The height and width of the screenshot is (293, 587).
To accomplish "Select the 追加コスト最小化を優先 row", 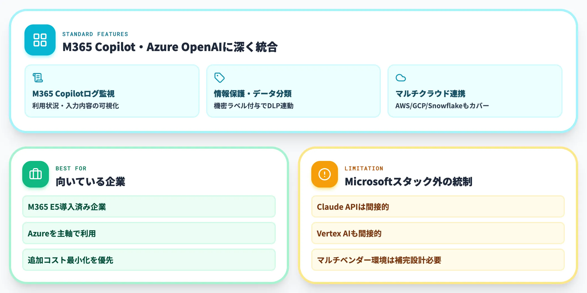I will [x=149, y=260].
